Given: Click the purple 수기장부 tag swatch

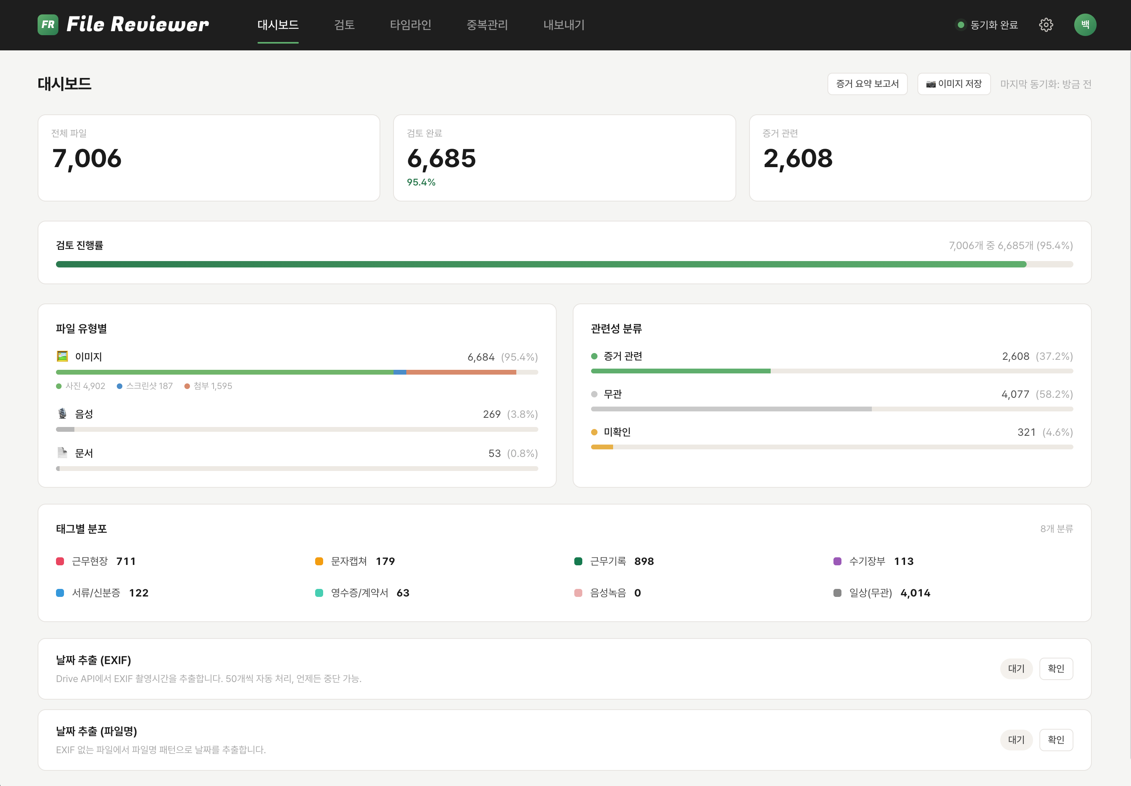Looking at the screenshot, I should coord(837,561).
